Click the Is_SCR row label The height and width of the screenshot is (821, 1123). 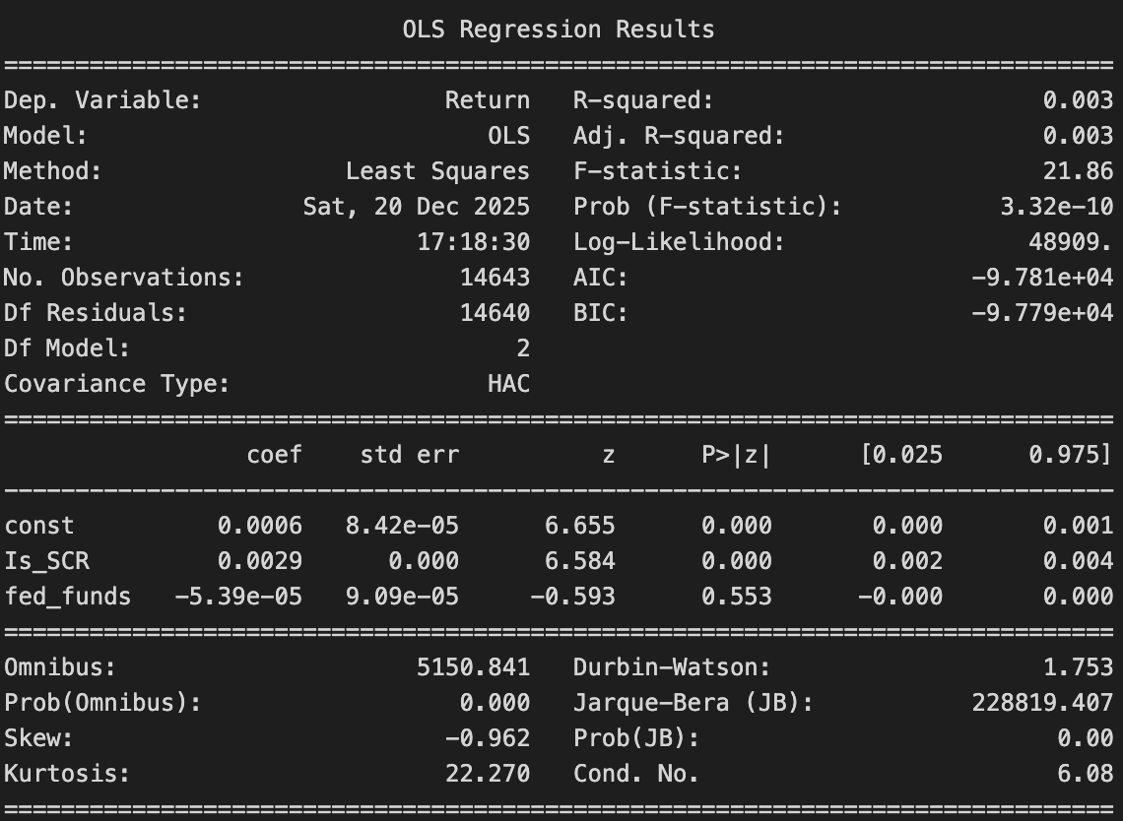[x=39, y=561]
